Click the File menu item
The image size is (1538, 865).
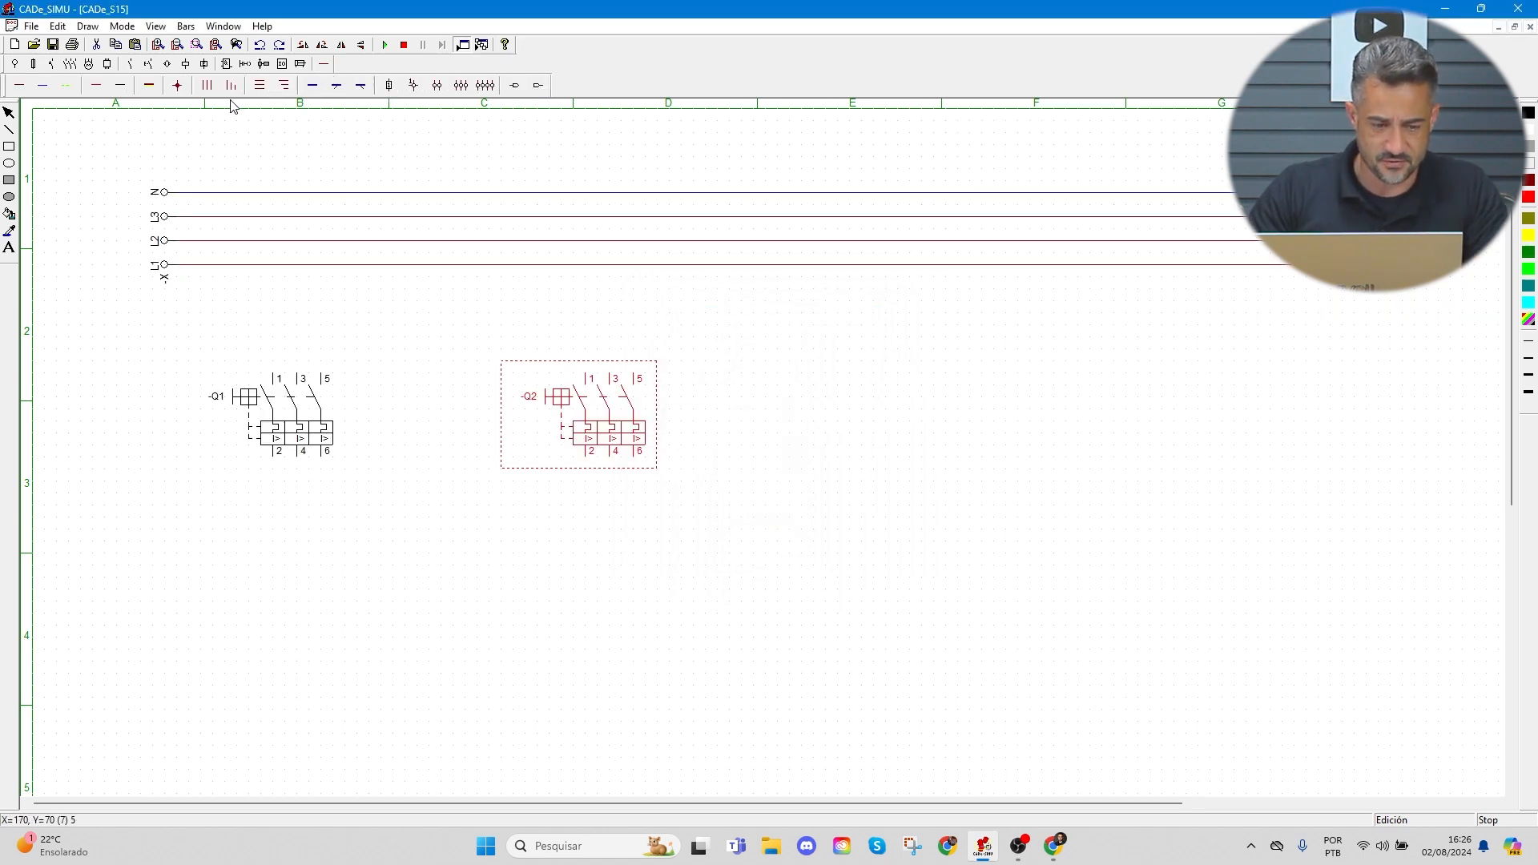coord(30,26)
